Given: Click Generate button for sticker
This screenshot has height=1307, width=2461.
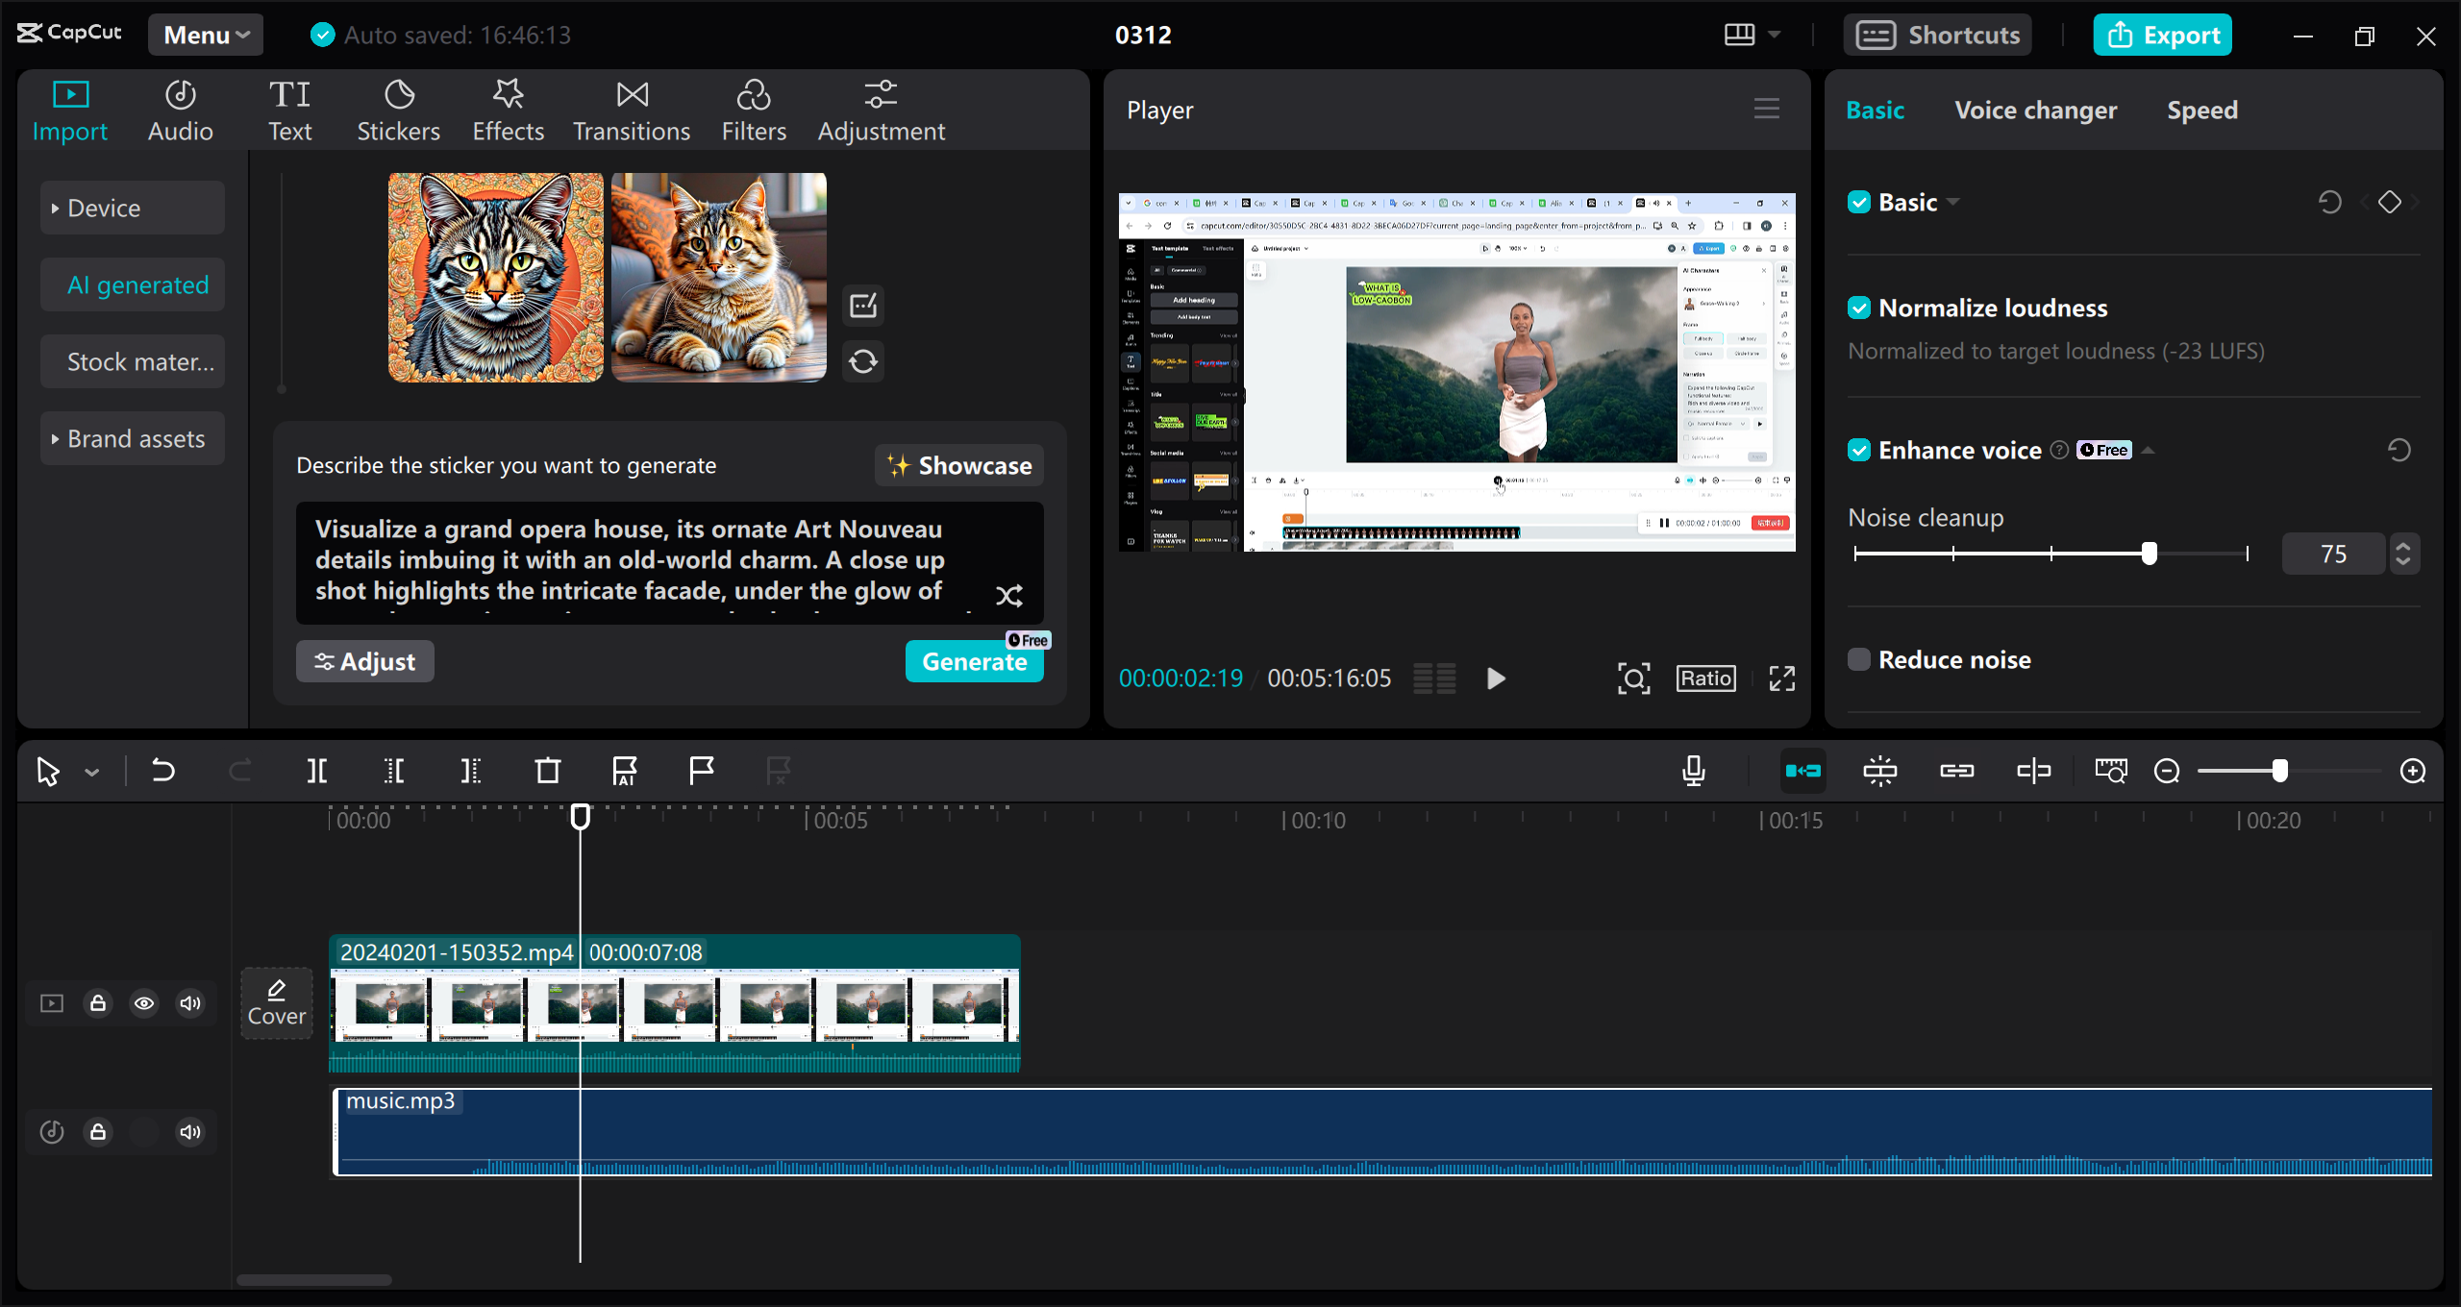Looking at the screenshot, I should 973,661.
